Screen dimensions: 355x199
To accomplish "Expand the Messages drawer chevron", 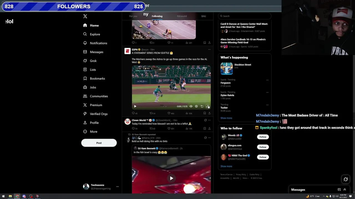I will pos(345,190).
